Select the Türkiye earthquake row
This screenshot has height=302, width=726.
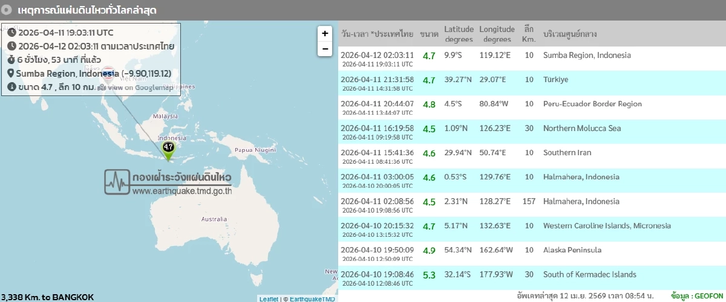tap(531, 83)
